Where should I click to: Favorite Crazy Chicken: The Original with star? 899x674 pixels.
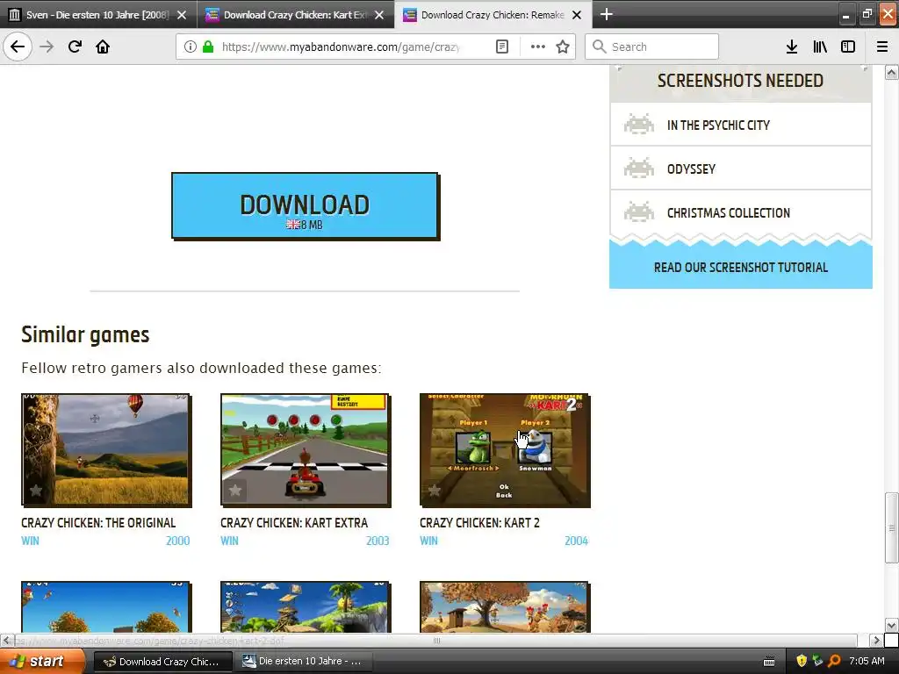[x=35, y=491]
